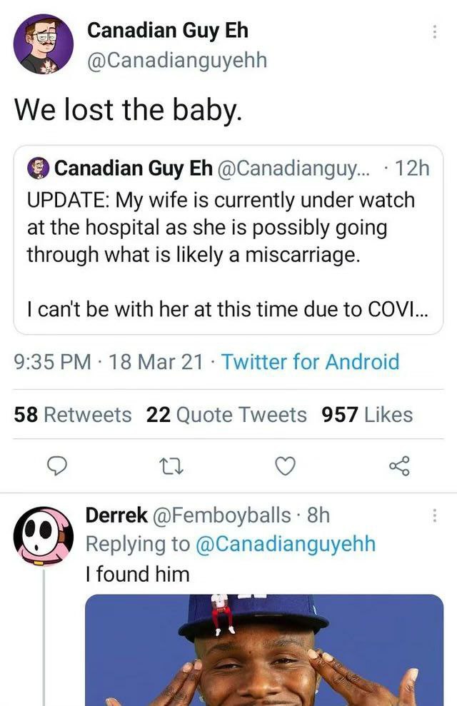Tap the retweet arrows icon
Screen dimensions: 457x706
(x=171, y=466)
